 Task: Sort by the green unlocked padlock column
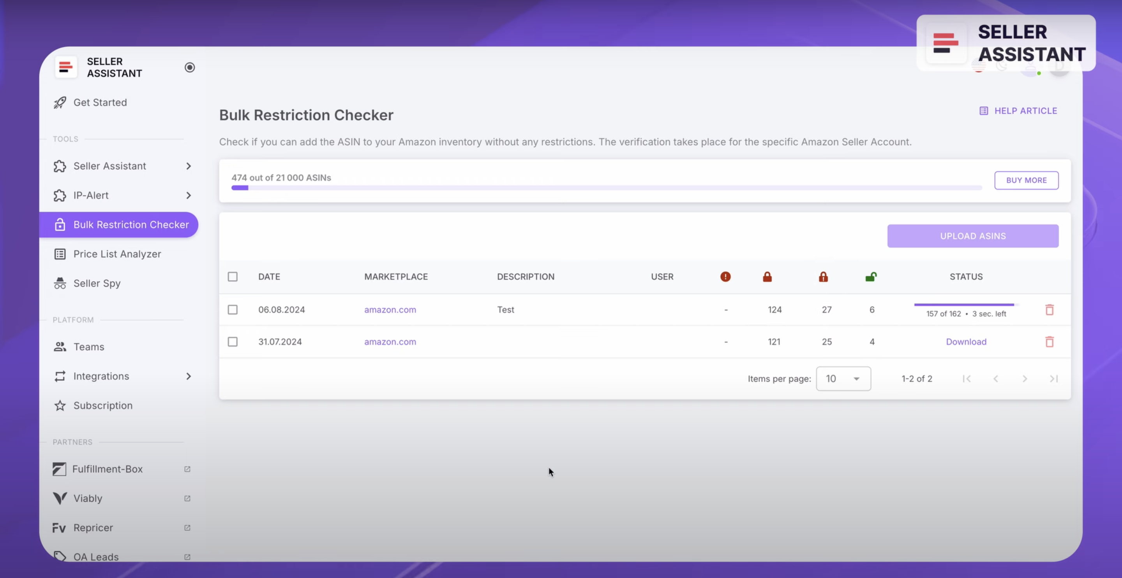click(871, 277)
